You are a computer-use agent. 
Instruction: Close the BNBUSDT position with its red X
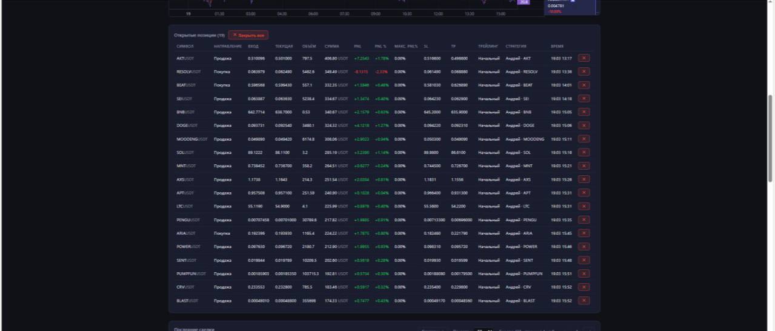point(584,112)
